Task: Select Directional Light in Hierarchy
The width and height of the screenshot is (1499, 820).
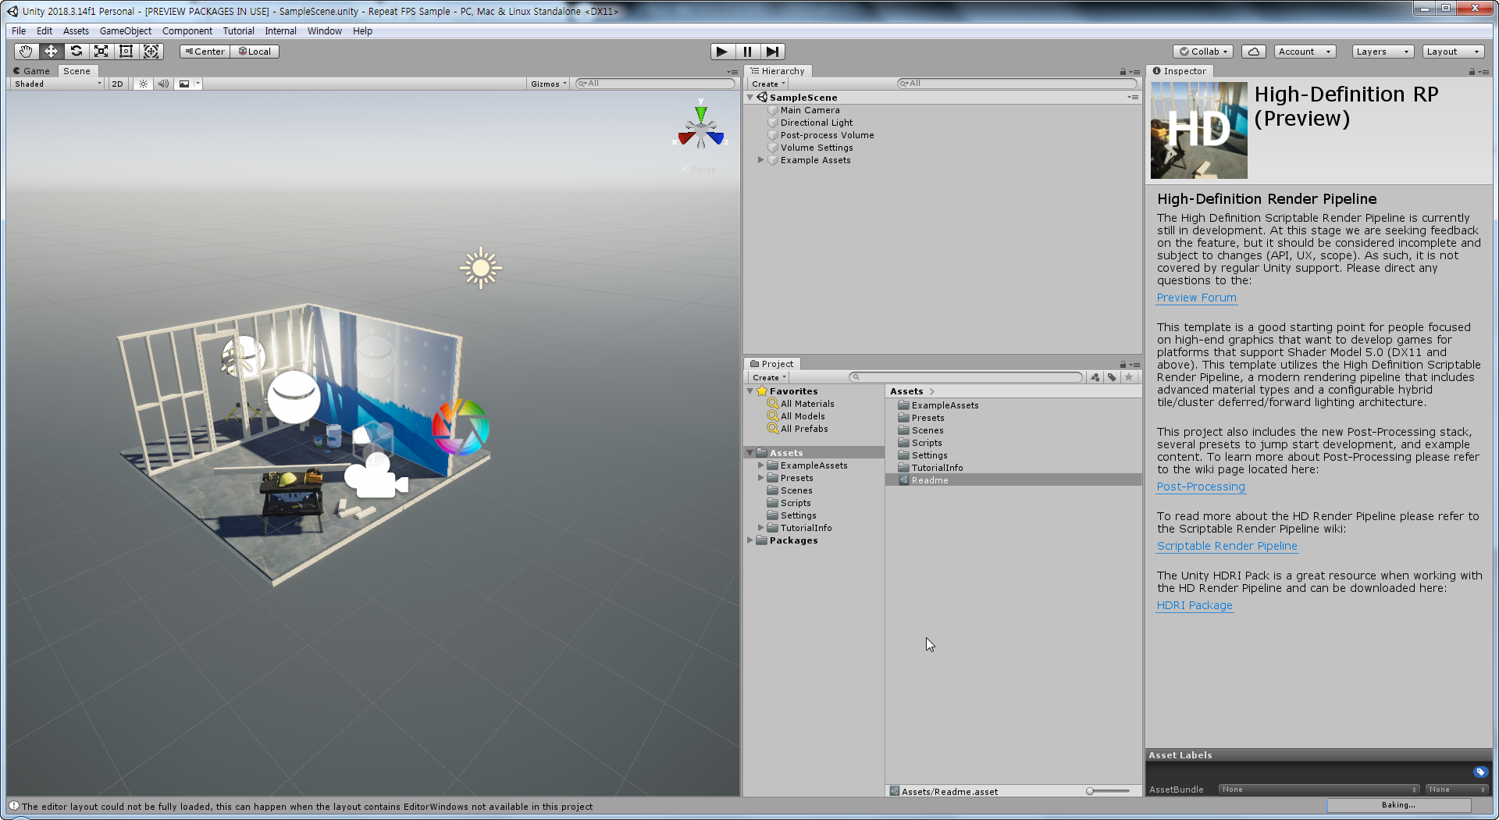Action: click(816, 123)
